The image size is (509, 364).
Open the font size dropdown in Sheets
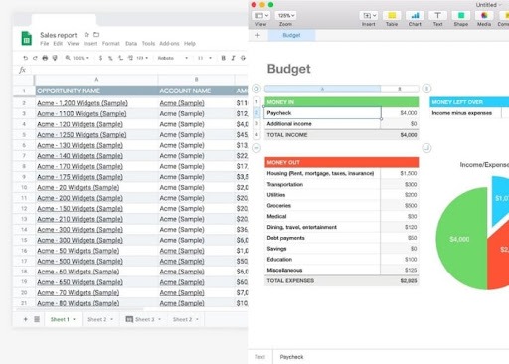[x=205, y=58]
